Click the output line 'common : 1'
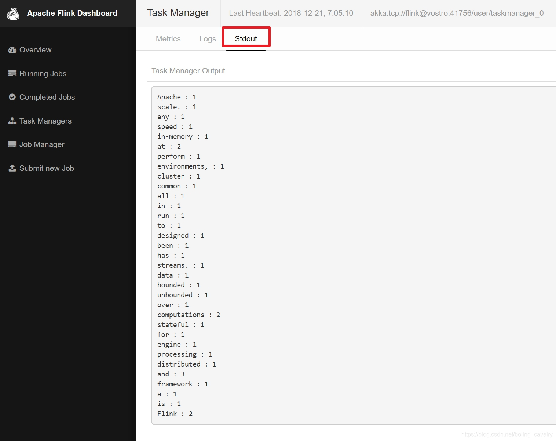556x441 pixels. click(177, 186)
